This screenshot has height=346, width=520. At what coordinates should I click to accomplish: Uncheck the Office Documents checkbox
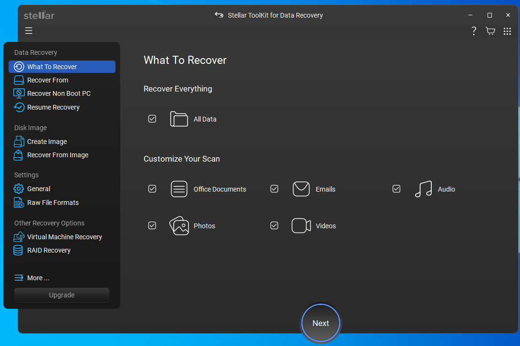[x=152, y=189]
